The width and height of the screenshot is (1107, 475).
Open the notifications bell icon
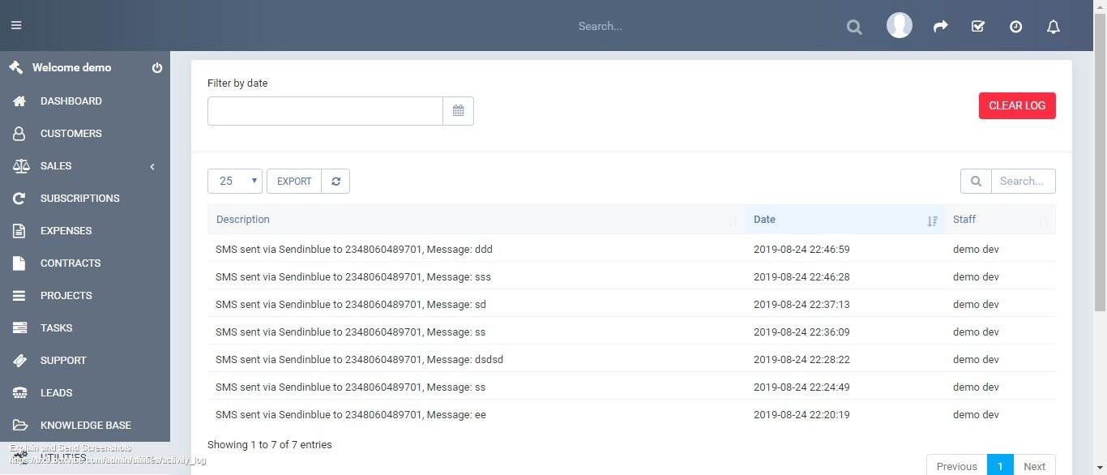click(x=1053, y=26)
